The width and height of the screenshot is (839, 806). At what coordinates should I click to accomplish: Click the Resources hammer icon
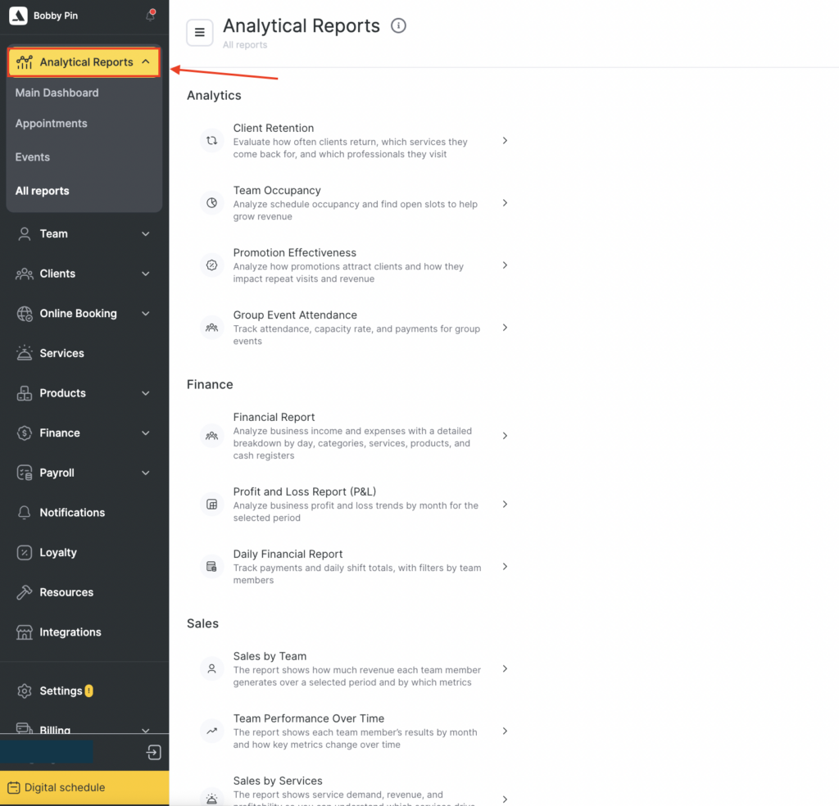coord(25,592)
